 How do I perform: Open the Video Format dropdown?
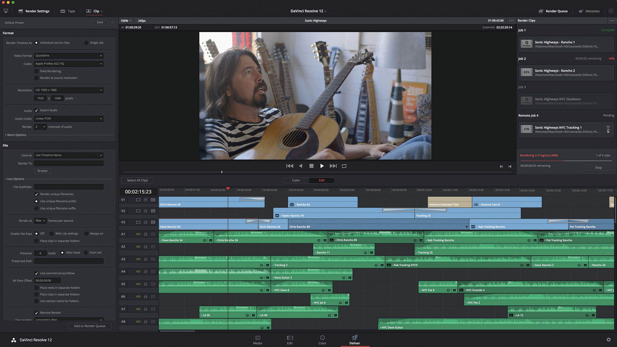68,56
